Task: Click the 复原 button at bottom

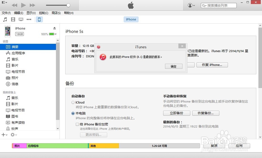Action: tap(214, 146)
